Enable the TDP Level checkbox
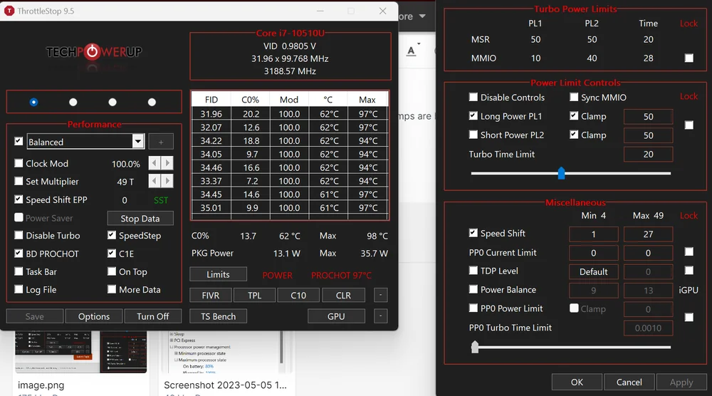The image size is (712, 396). [x=473, y=271]
